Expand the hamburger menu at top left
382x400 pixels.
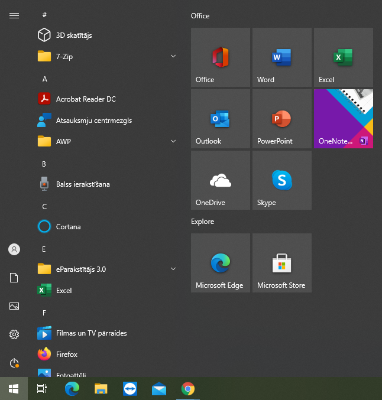point(14,16)
